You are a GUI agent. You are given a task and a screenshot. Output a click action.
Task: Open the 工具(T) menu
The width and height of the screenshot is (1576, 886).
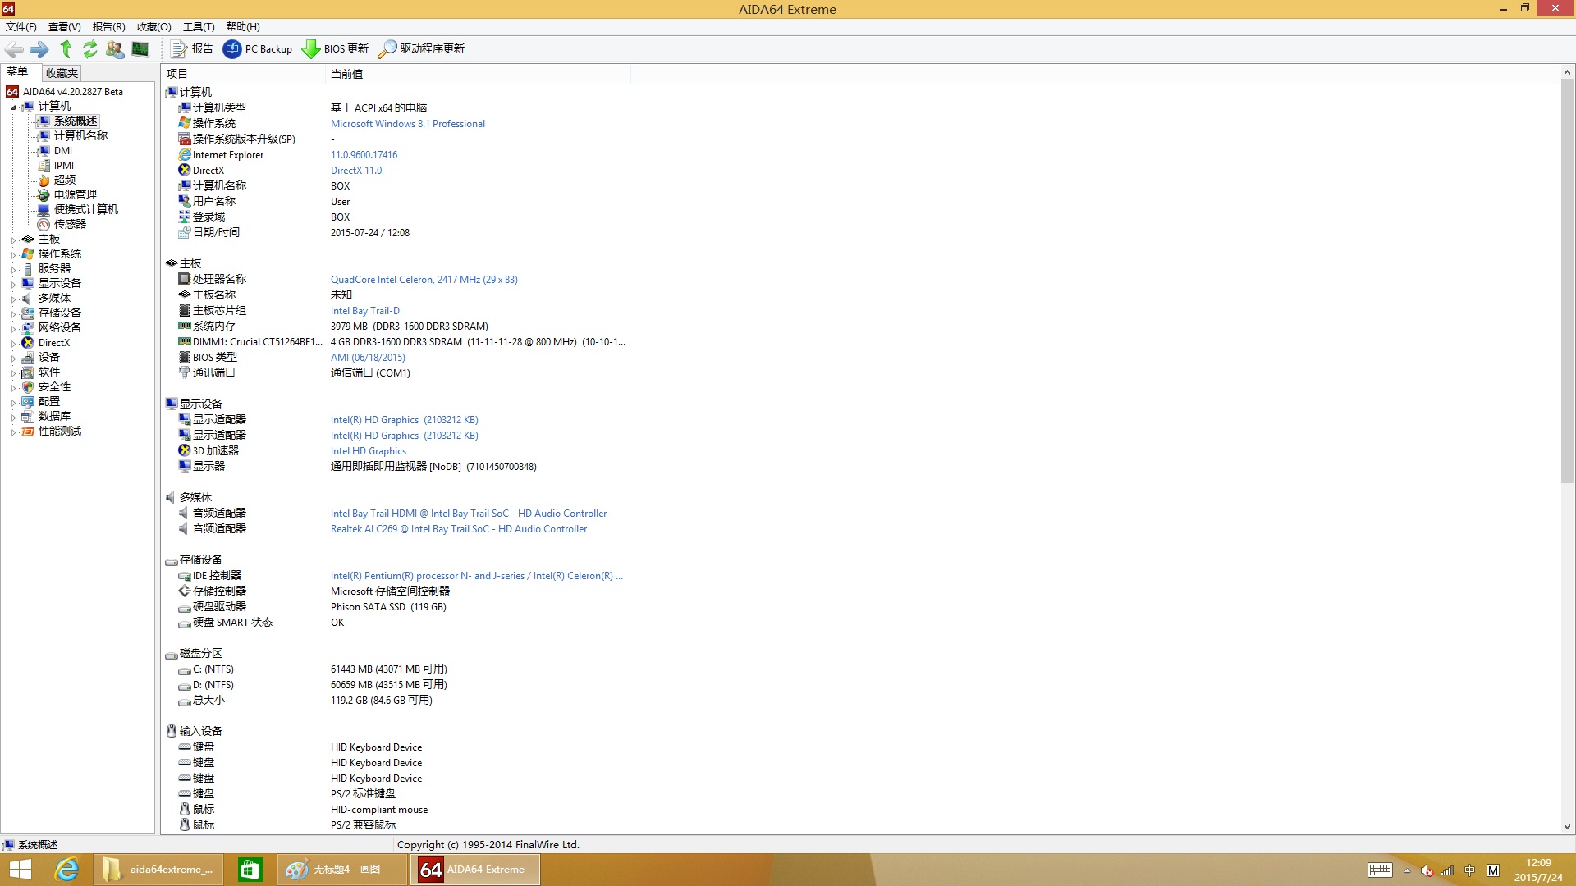[199, 26]
